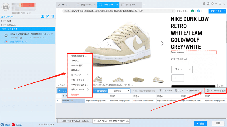Click the YouTube video icon
Viewport: 227px width, 127px height.
(13, 124)
